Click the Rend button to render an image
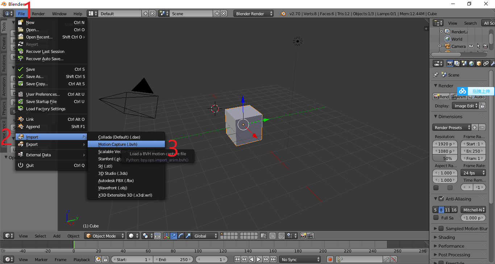This screenshot has width=495, height=264. 441,96
